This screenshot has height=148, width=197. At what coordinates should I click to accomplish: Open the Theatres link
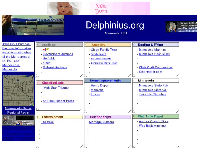[47, 122]
